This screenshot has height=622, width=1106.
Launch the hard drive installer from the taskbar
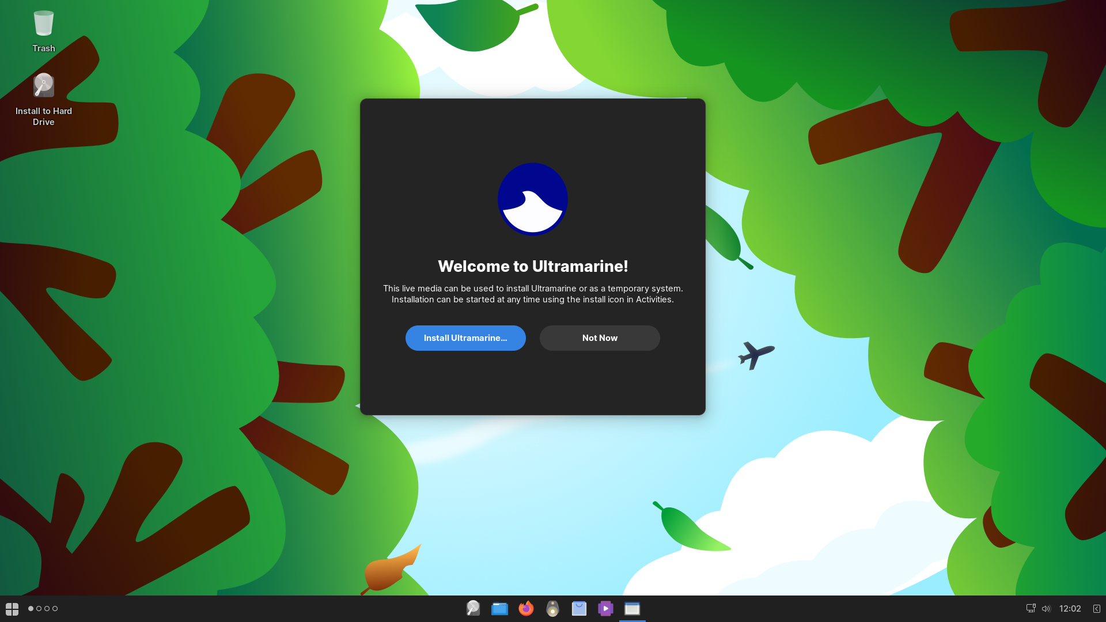click(473, 608)
